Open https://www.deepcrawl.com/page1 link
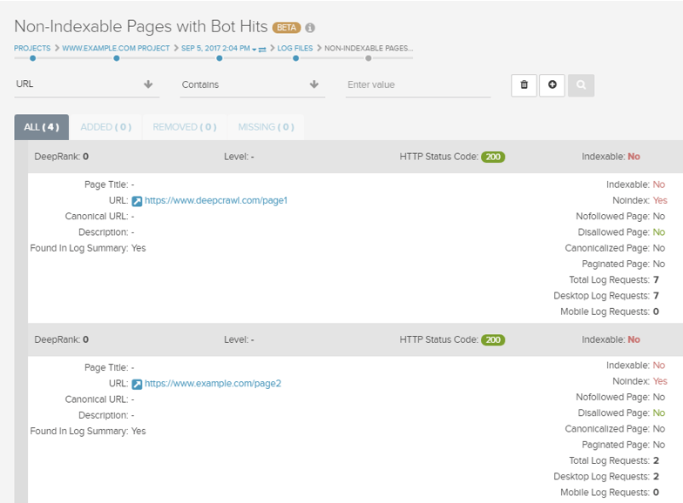This screenshot has height=503, width=683. (x=216, y=200)
